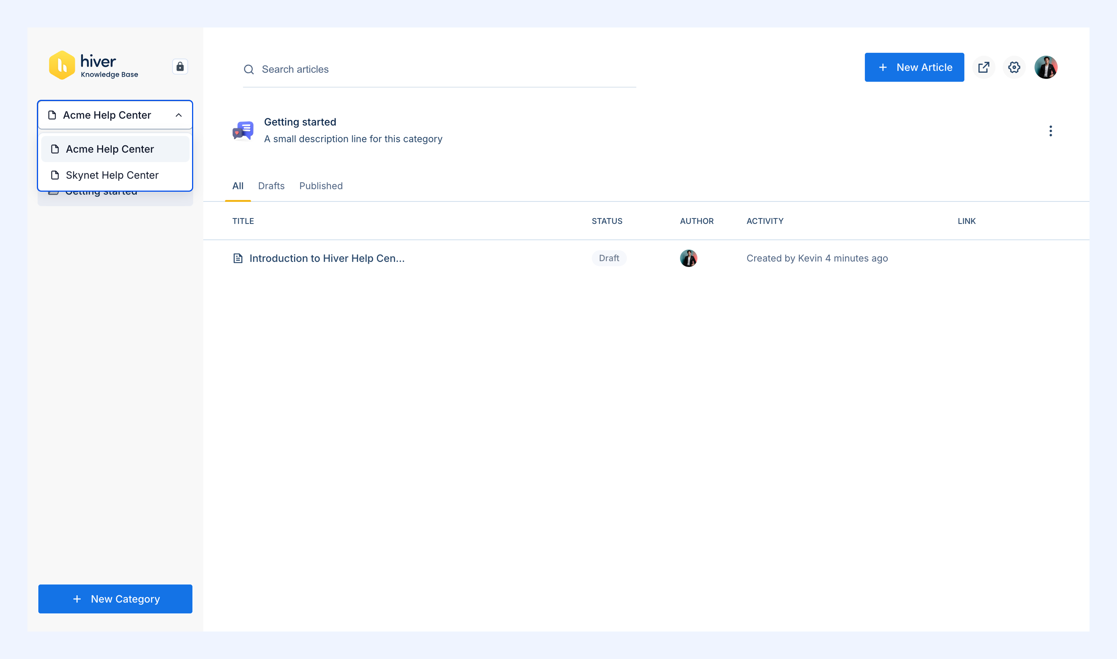
Task: Click the AUTHOR column header
Action: [697, 221]
